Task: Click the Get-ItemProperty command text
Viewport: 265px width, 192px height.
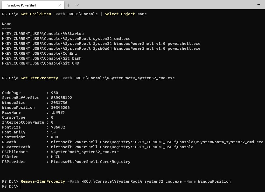Action: pos(39,78)
